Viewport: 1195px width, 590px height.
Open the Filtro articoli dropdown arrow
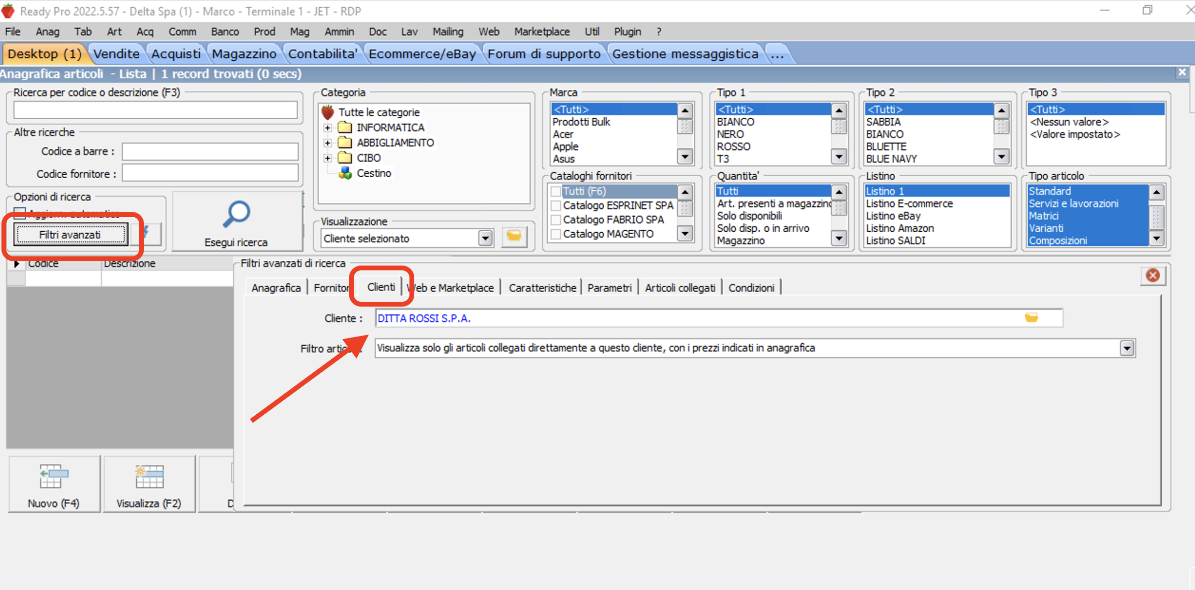tap(1127, 348)
